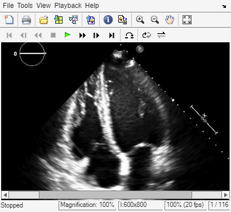231x212 pixels.
Task: Toggle fit to window view icon
Action: tap(187, 20)
